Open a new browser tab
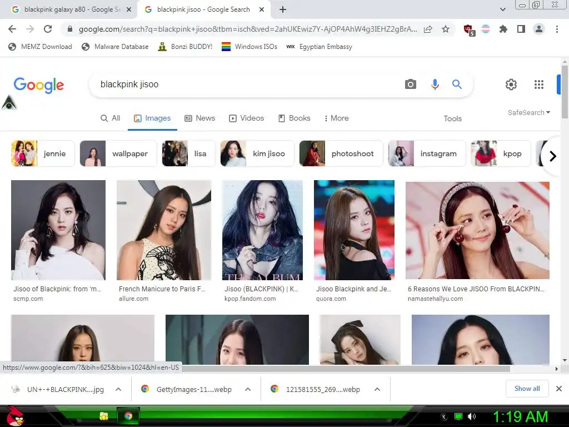Screen dimensions: 569x427 pyautogui.click(x=283, y=9)
